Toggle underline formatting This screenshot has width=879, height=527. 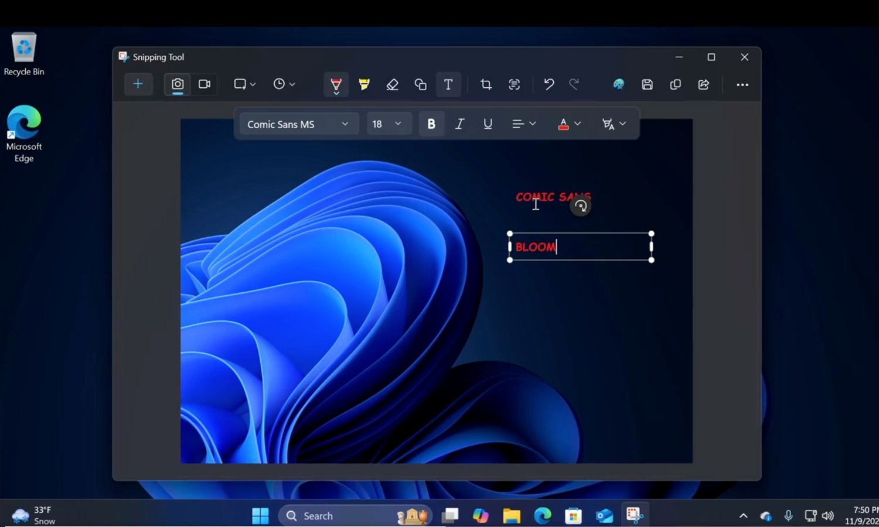tap(488, 124)
